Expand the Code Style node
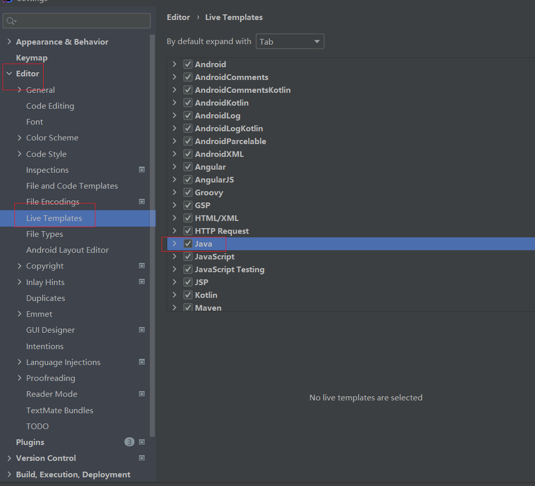The image size is (535, 486). [19, 154]
